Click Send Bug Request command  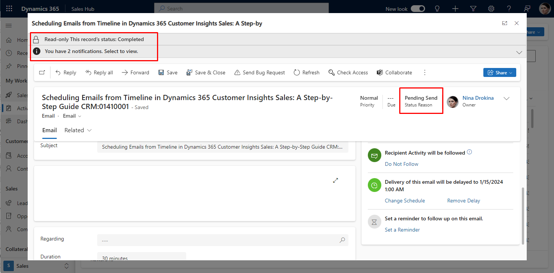(259, 72)
